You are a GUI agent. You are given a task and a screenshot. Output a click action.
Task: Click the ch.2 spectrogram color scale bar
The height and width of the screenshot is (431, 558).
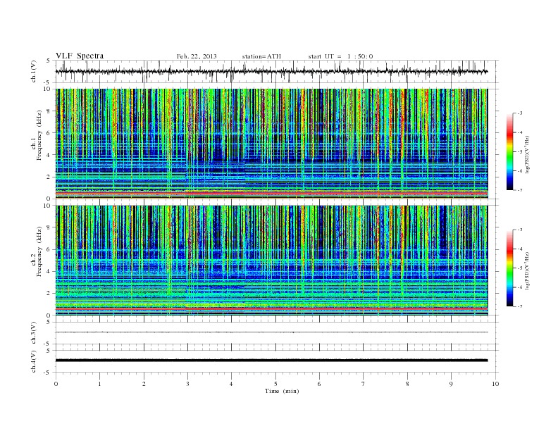[509, 268]
